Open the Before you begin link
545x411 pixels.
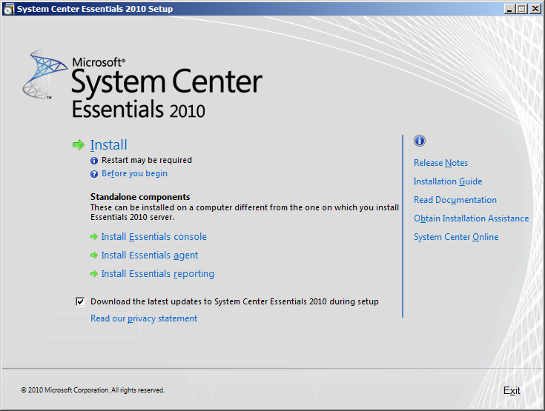(x=134, y=174)
